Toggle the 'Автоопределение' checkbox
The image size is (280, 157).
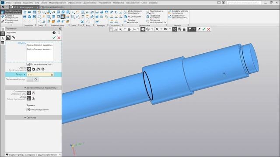click(28, 109)
